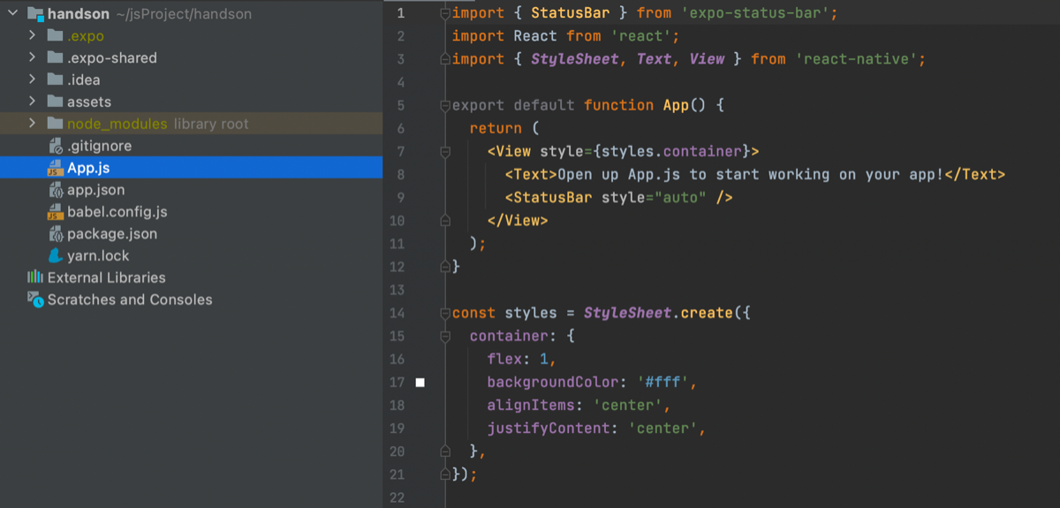Click the app.json file icon
This screenshot has width=1060, height=508.
click(x=54, y=190)
